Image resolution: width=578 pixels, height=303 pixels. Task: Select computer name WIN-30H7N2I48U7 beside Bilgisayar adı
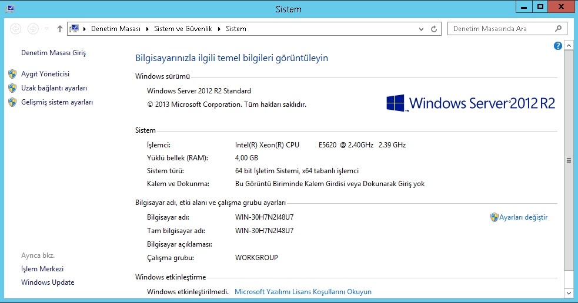click(x=264, y=217)
